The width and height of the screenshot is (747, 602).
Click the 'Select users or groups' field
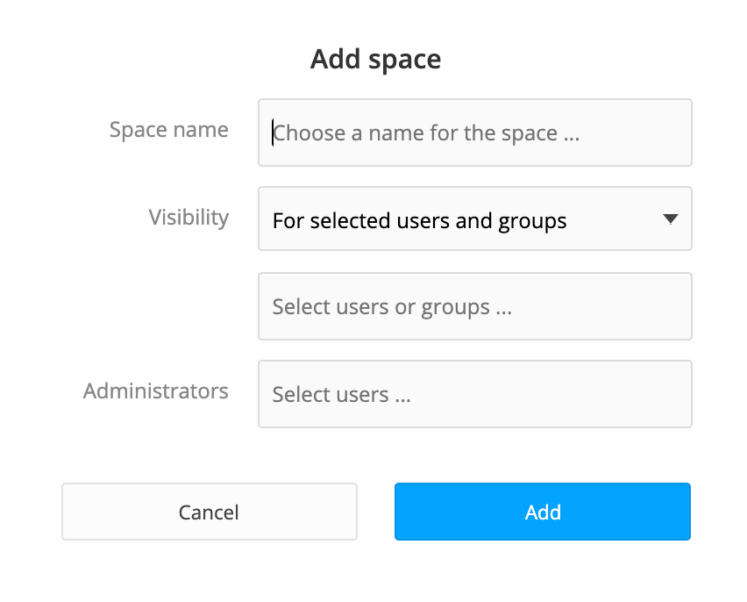point(474,306)
